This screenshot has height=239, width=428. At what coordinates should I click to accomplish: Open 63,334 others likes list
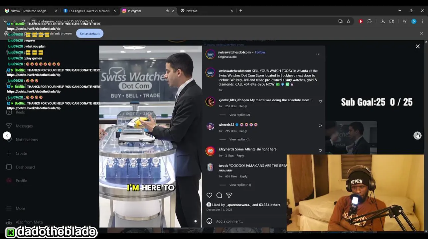[x=270, y=205]
